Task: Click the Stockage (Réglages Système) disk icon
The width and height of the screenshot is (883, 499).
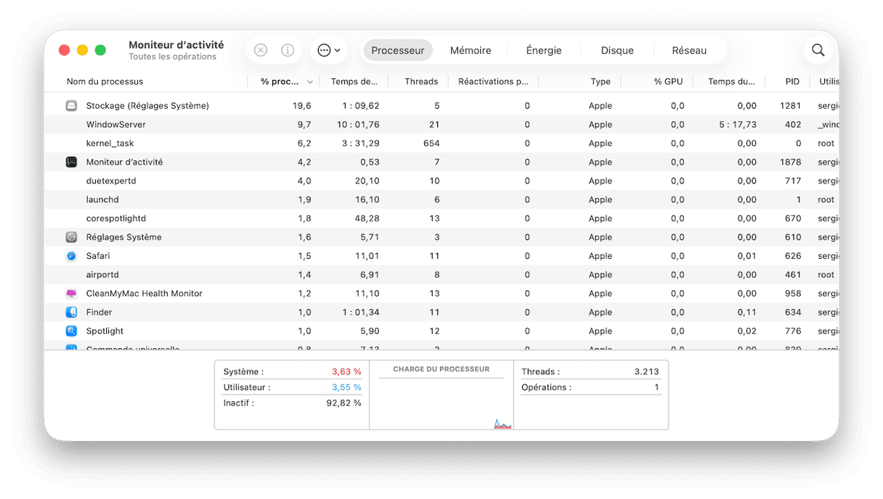Action: click(71, 106)
